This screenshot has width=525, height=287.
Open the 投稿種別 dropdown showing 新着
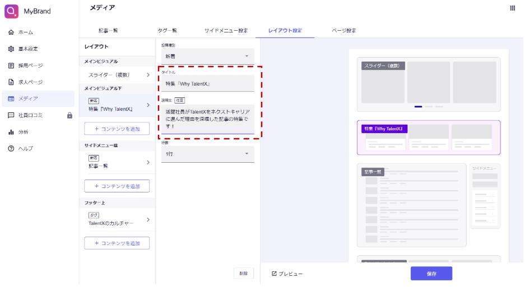(207, 57)
